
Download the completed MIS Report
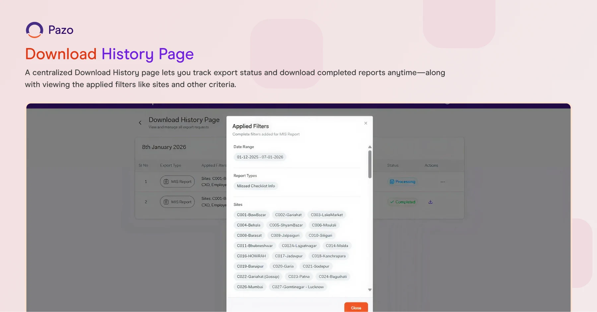pyautogui.click(x=430, y=202)
